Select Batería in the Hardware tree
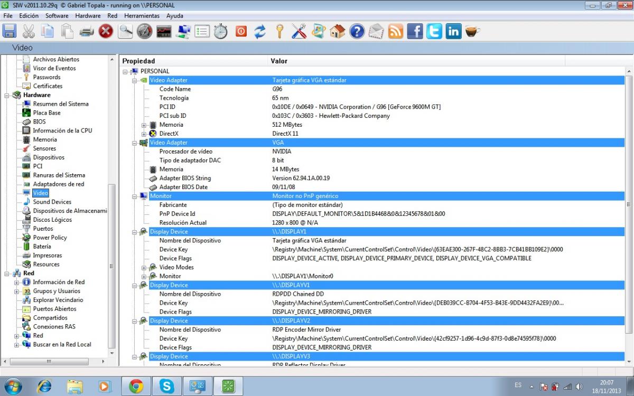634x396 pixels. click(x=42, y=246)
